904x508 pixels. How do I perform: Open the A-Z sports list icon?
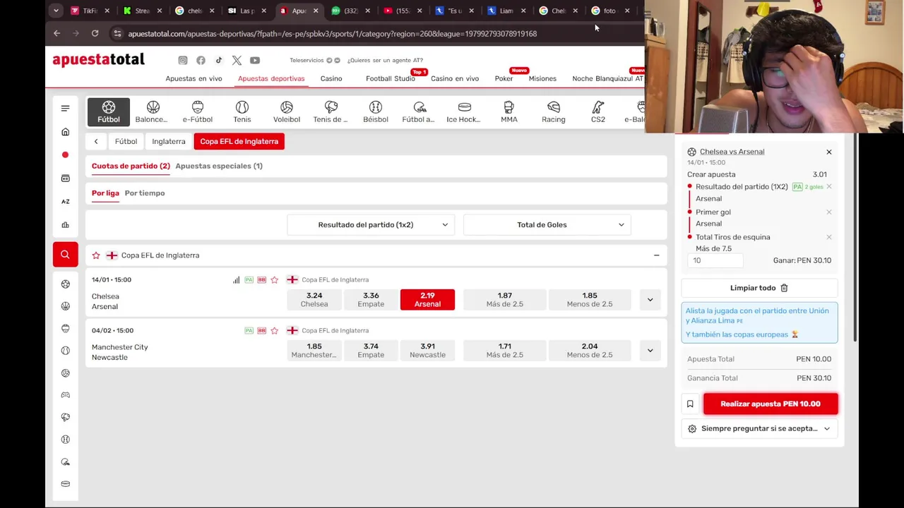65,202
